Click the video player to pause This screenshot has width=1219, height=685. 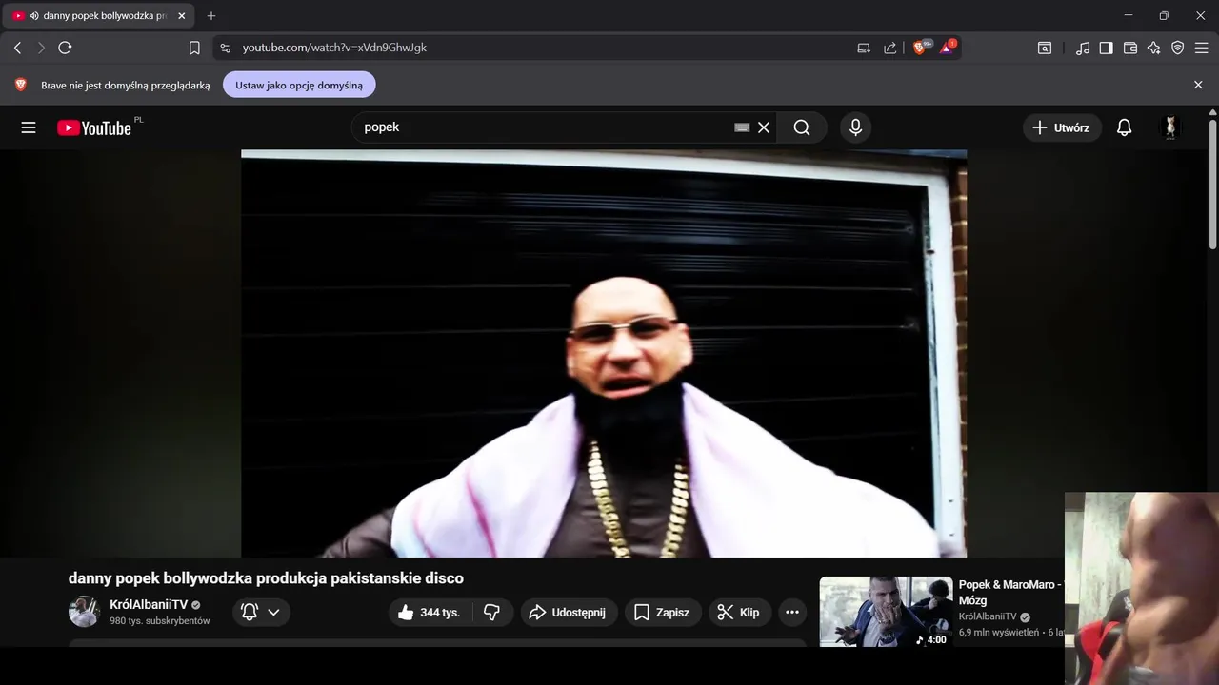(604, 353)
